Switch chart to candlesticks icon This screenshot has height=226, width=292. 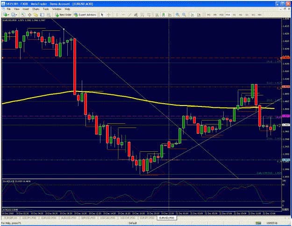164,14
